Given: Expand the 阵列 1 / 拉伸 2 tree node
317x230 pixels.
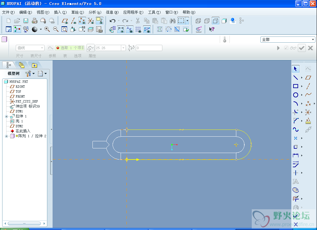Looking at the screenshot, I should (x=6, y=136).
